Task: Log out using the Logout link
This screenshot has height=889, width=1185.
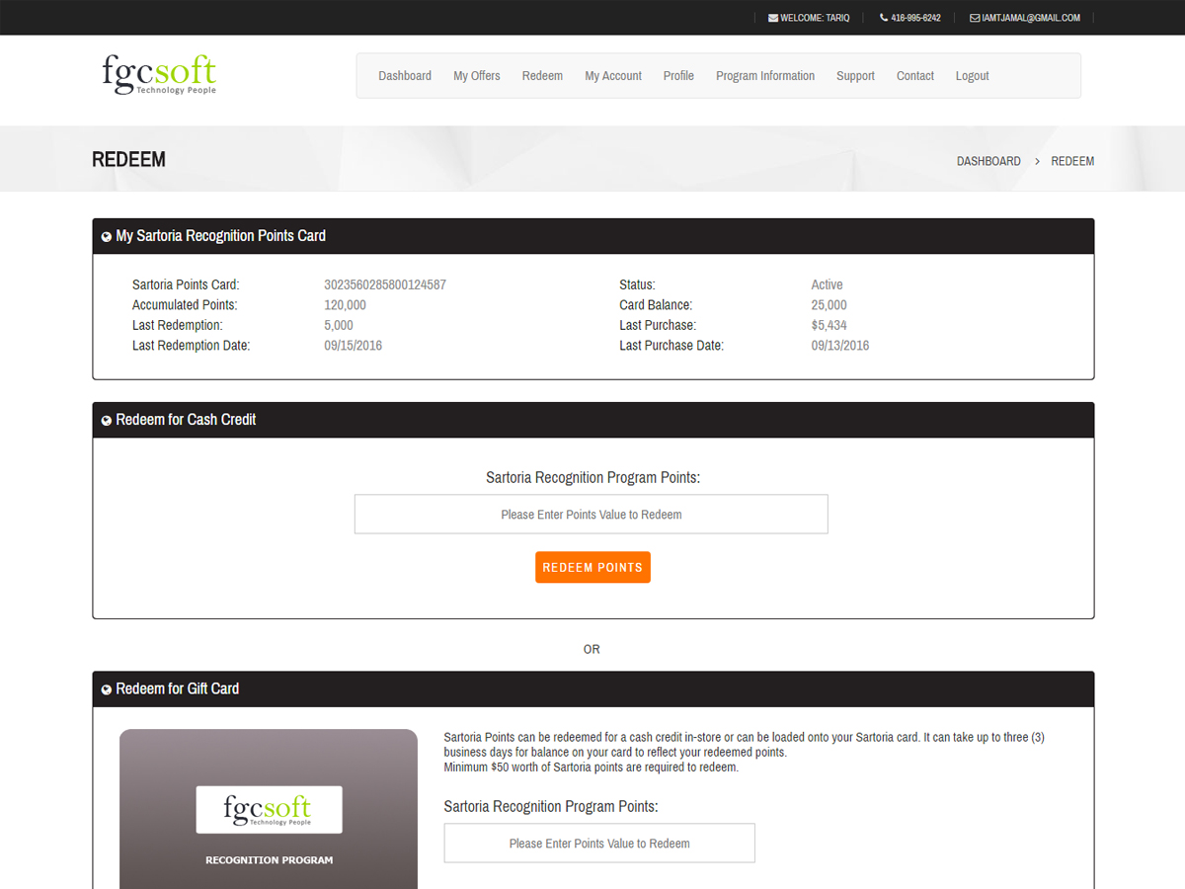Action: pyautogui.click(x=973, y=76)
